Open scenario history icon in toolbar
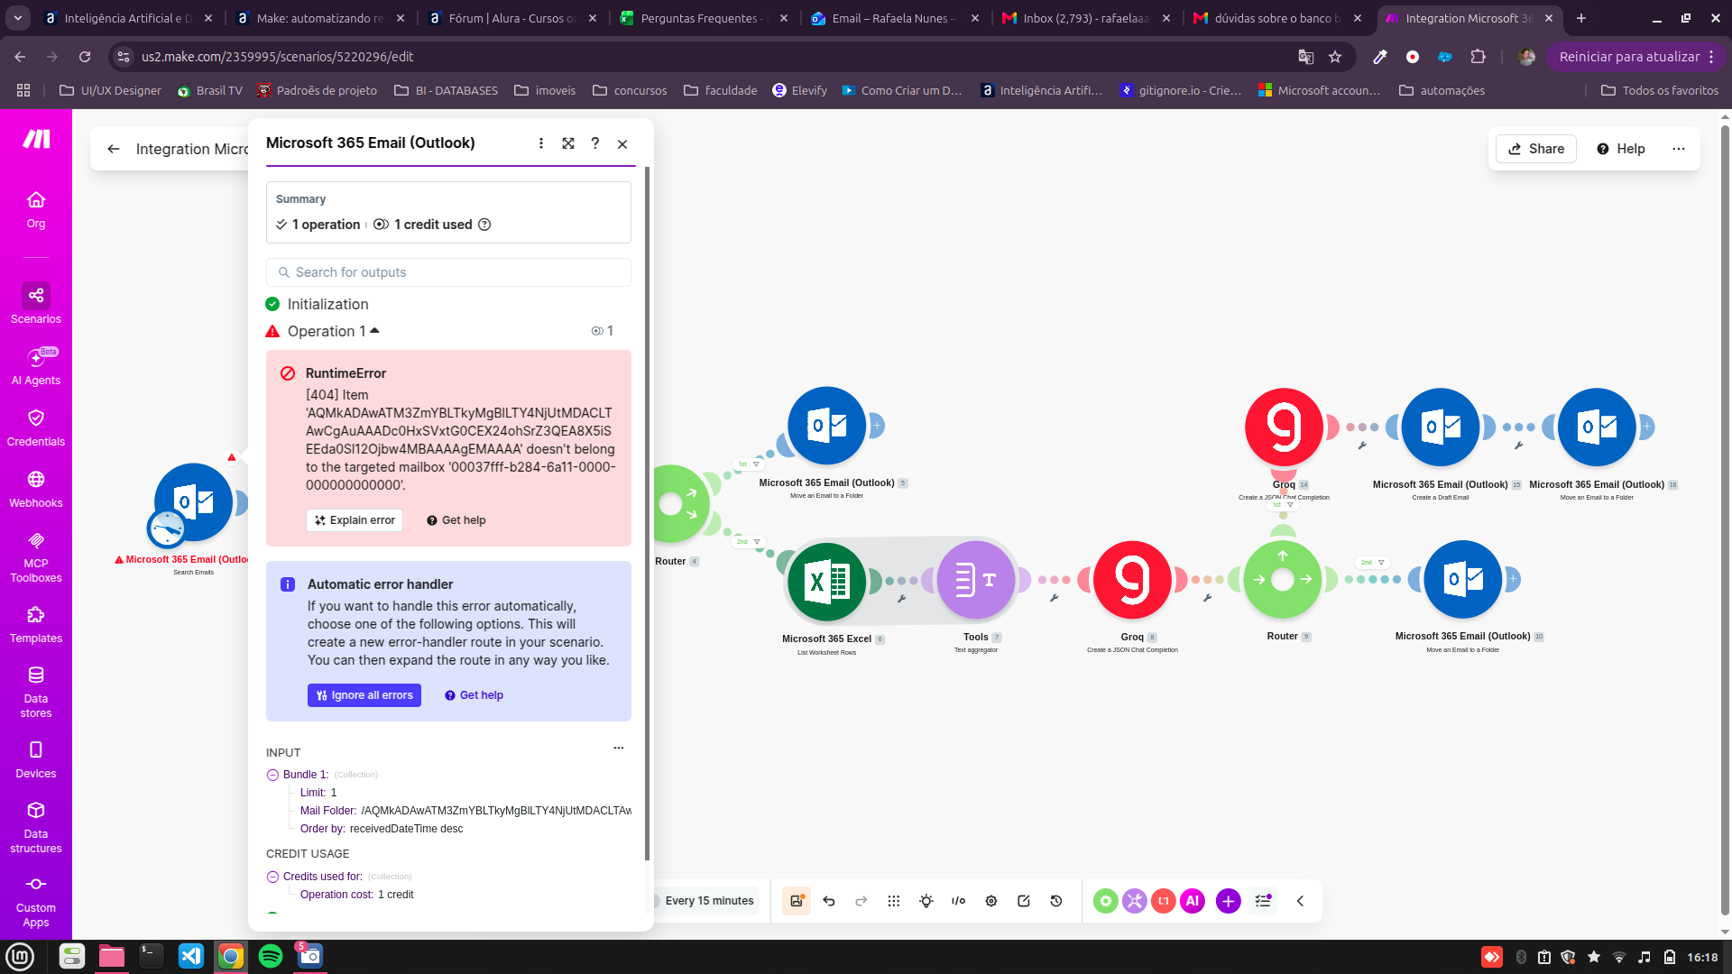 coord(1056,901)
